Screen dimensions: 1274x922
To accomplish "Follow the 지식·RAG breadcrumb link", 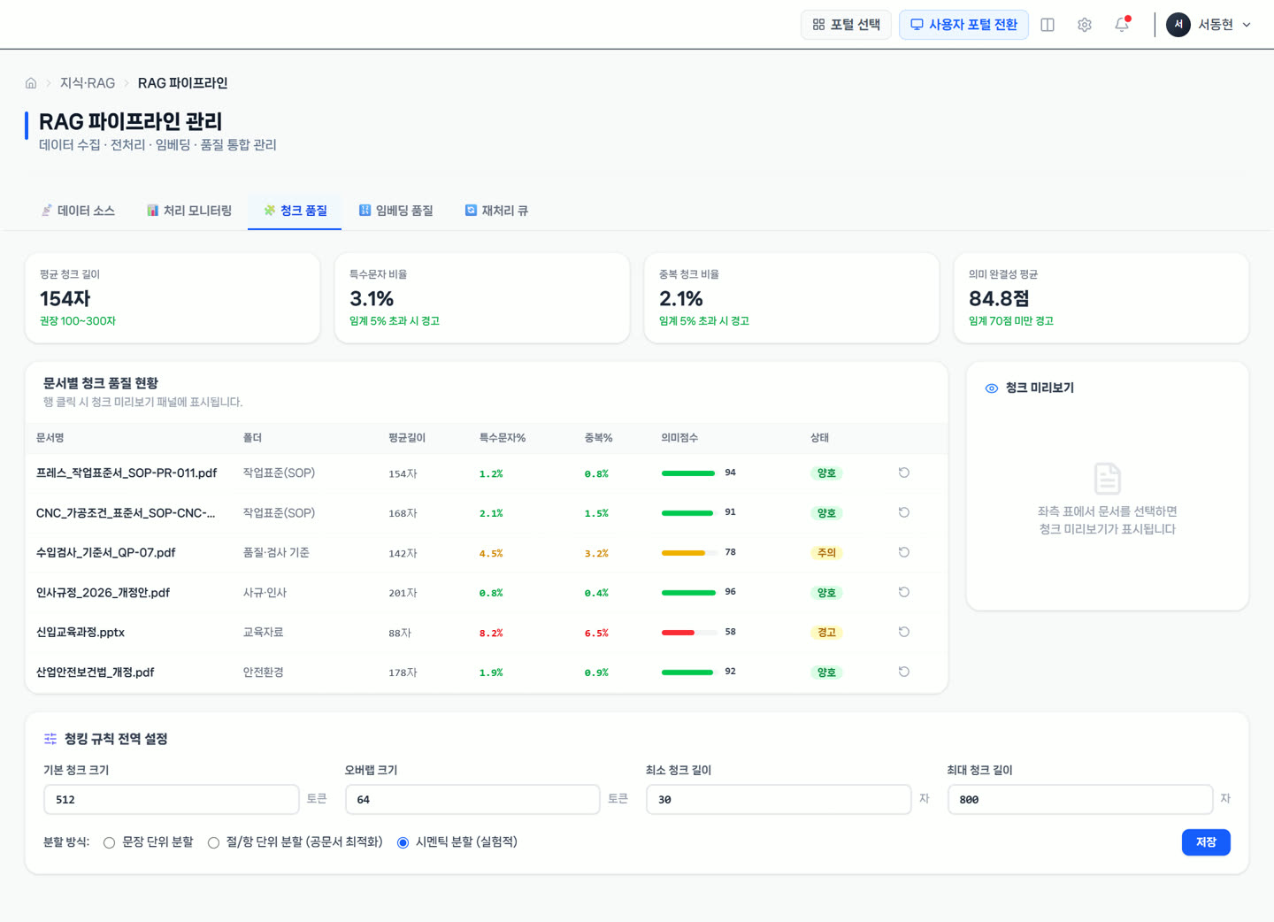I will pyautogui.click(x=88, y=83).
